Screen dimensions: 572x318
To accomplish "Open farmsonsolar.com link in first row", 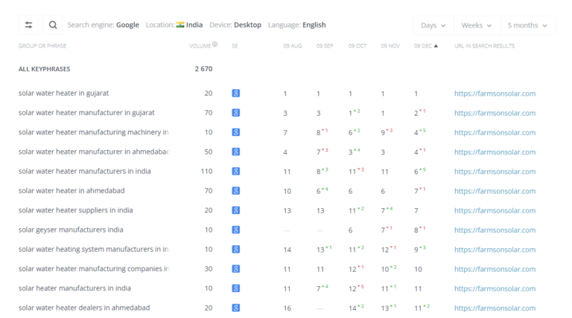I will click(495, 94).
